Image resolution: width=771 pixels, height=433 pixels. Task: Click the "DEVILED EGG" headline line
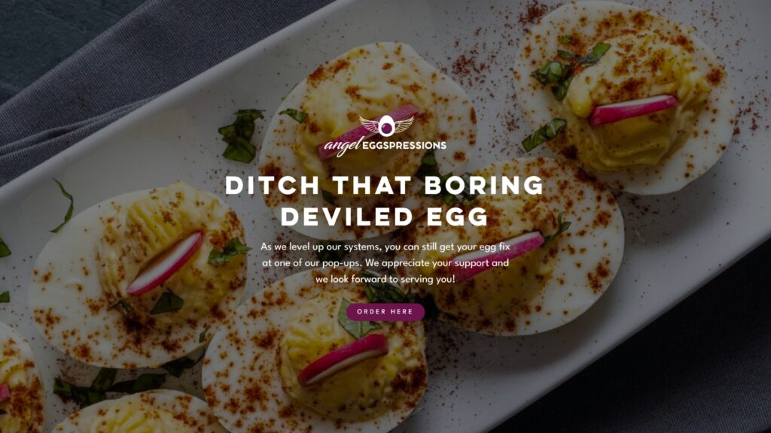[x=385, y=217]
